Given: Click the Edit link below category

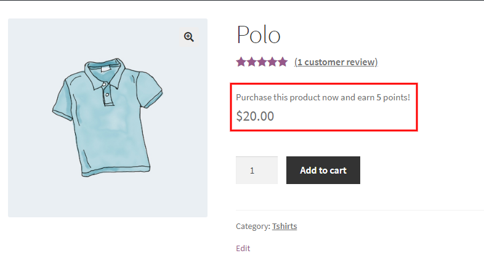Looking at the screenshot, I should (243, 248).
